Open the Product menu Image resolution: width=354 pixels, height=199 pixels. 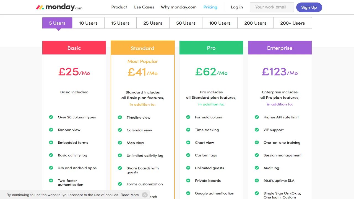coord(119,7)
